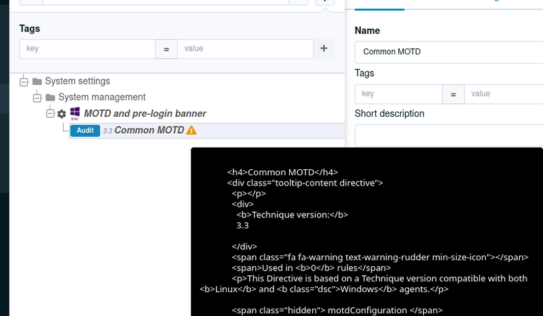
Task: Click the System settings folder icon
Action: coord(37,82)
